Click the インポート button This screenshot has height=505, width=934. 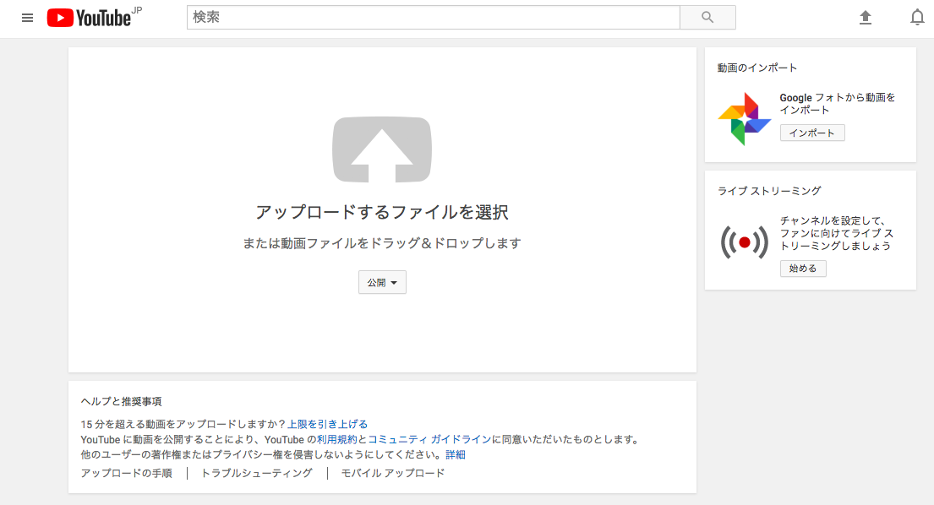[812, 133]
